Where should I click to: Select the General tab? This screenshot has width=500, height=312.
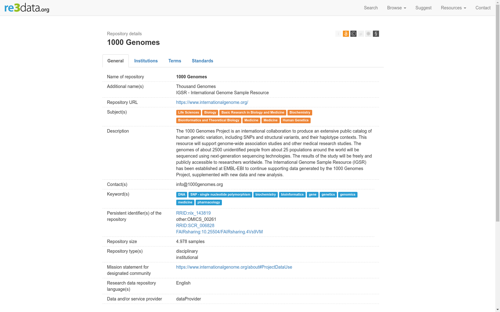(x=116, y=61)
